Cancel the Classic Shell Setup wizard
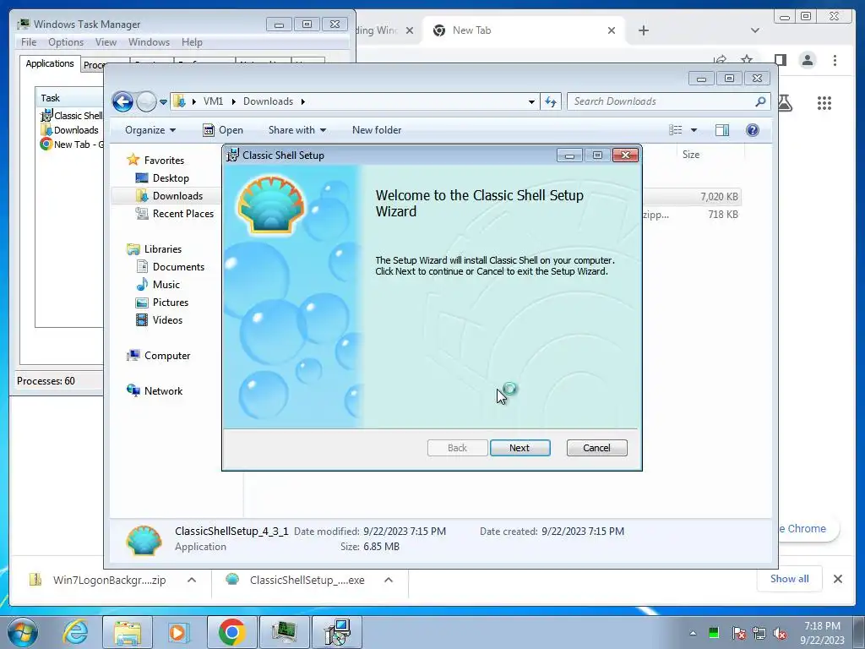 pyautogui.click(x=596, y=448)
